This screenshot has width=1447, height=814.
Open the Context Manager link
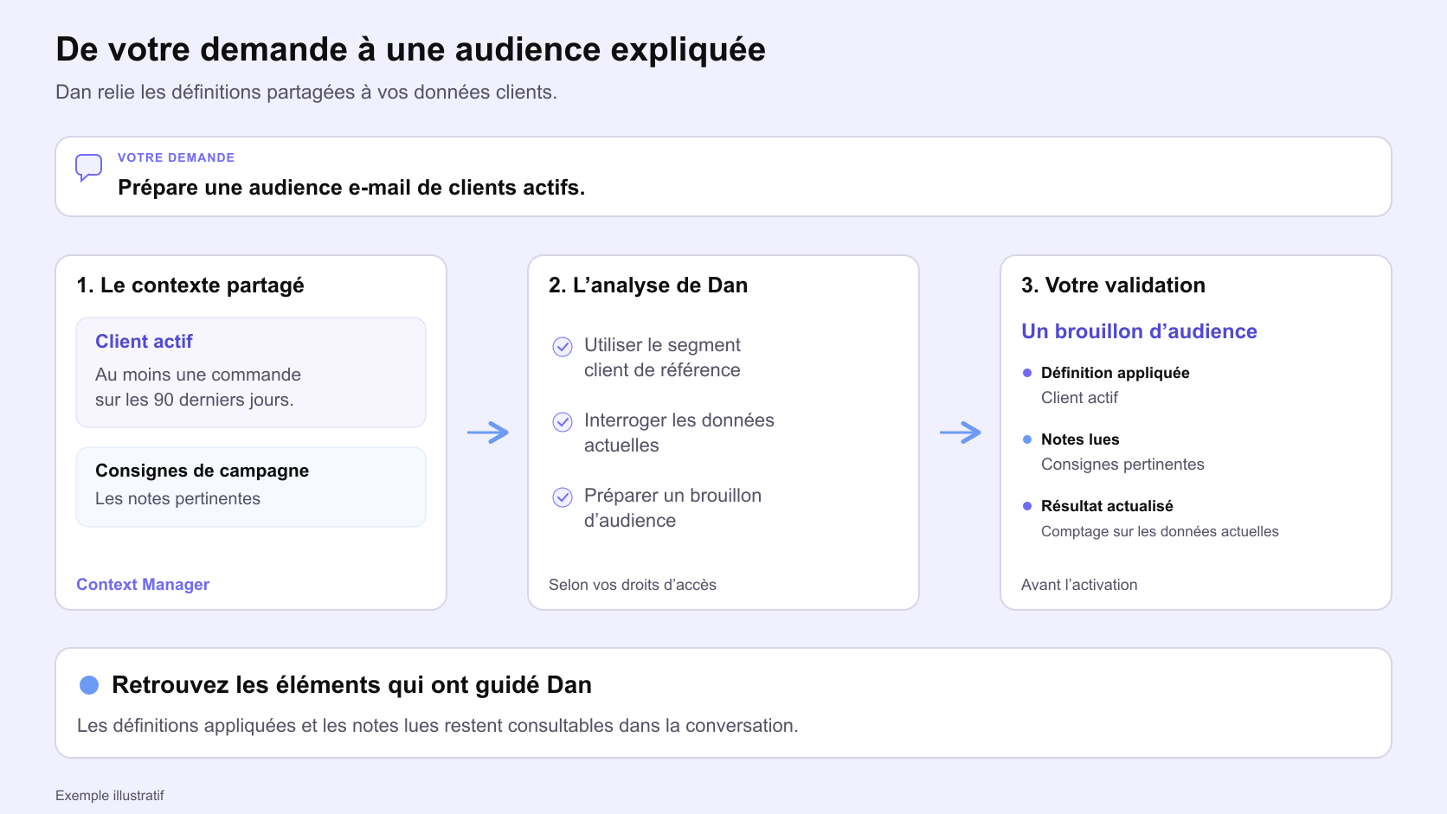click(x=143, y=585)
